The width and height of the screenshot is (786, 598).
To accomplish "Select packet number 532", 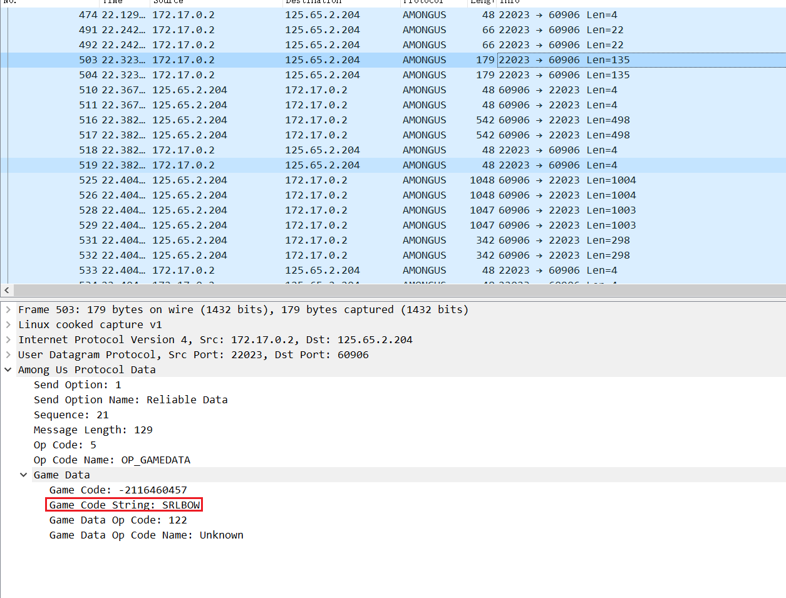I will pos(393,255).
